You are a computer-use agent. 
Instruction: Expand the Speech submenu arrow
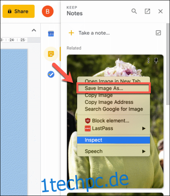(144, 151)
